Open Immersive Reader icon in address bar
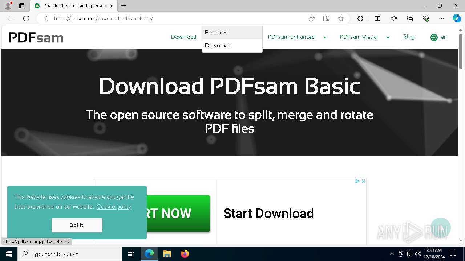Image resolution: width=465 pixels, height=261 pixels. [326, 18]
